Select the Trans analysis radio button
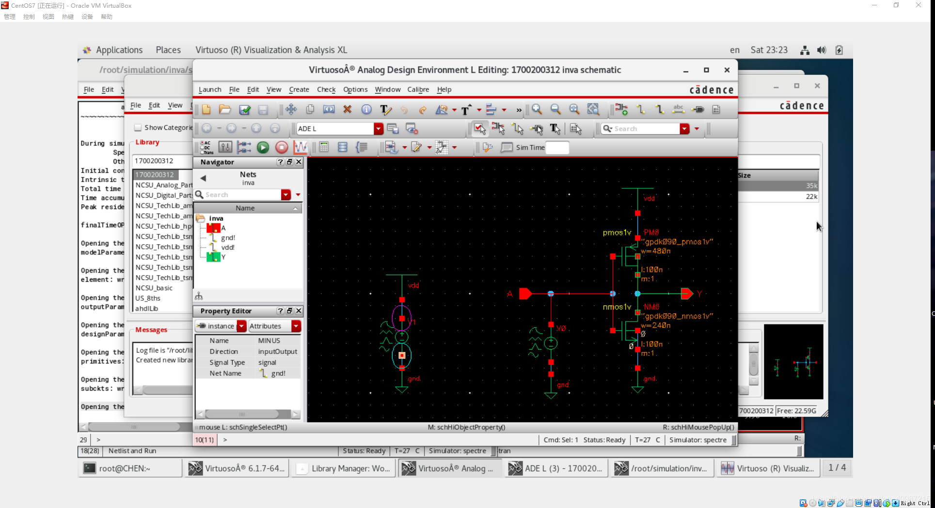This screenshot has width=935, height=508. [202, 152]
